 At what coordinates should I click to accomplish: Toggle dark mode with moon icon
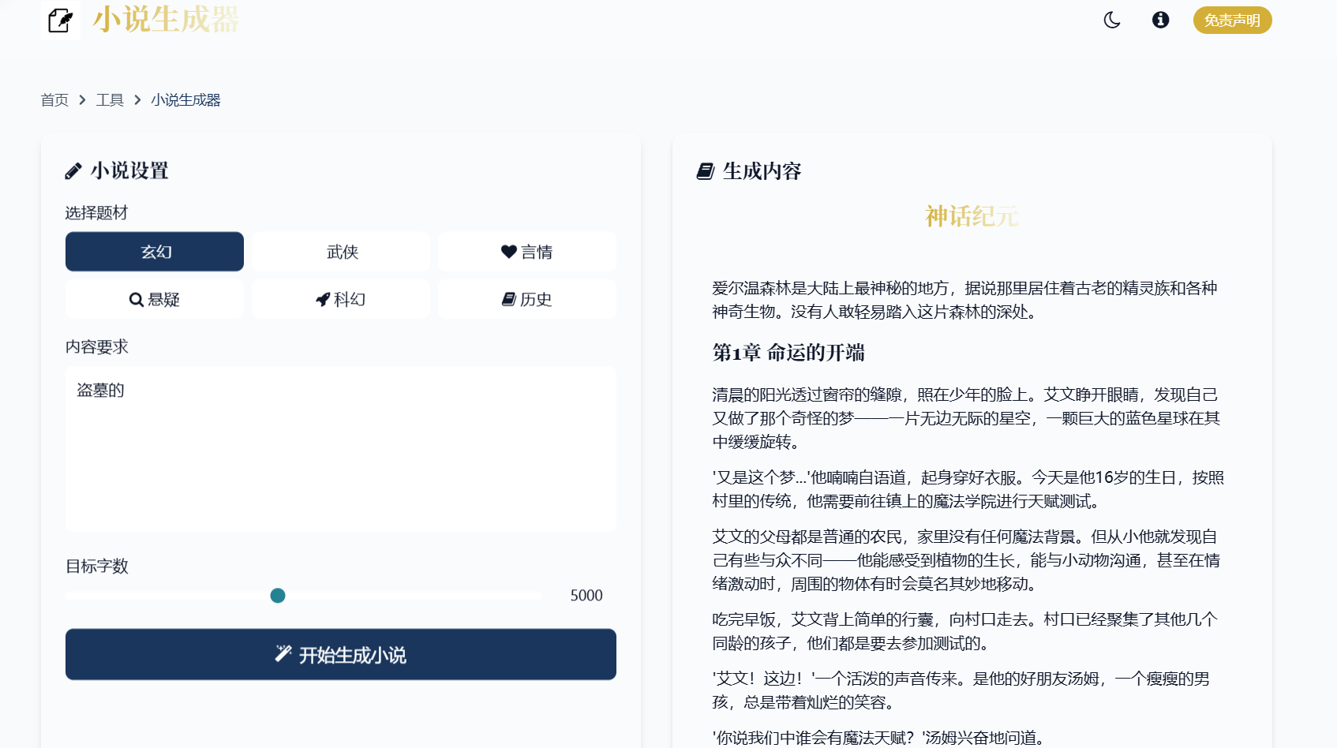1111,20
